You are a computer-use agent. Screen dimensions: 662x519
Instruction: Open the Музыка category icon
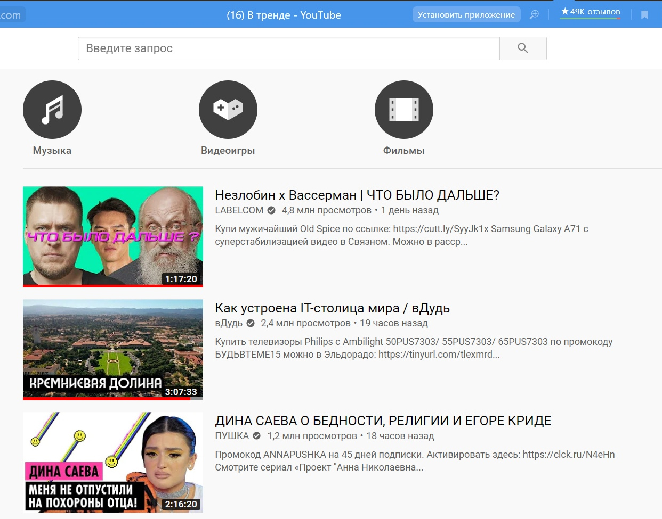coord(52,110)
